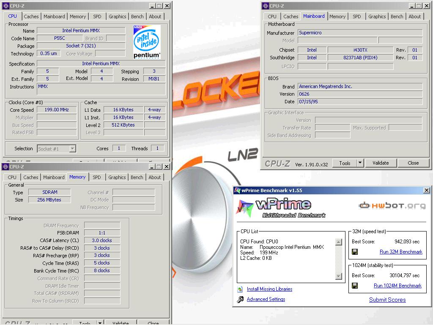This screenshot has height=325, width=433.
Task: Click Submit Scores link
Action: pyautogui.click(x=387, y=300)
